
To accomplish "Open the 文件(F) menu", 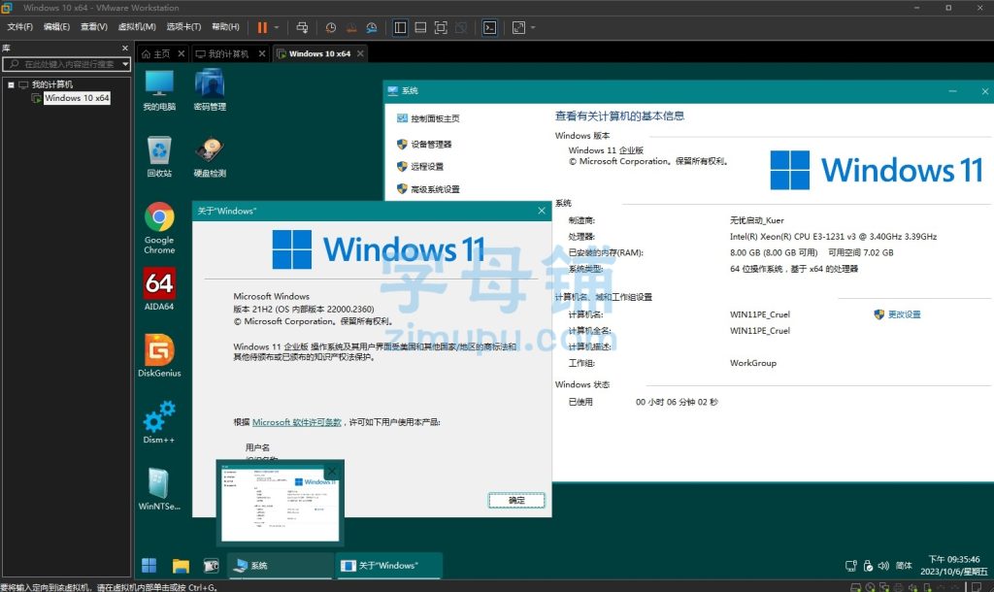I will coord(19,26).
